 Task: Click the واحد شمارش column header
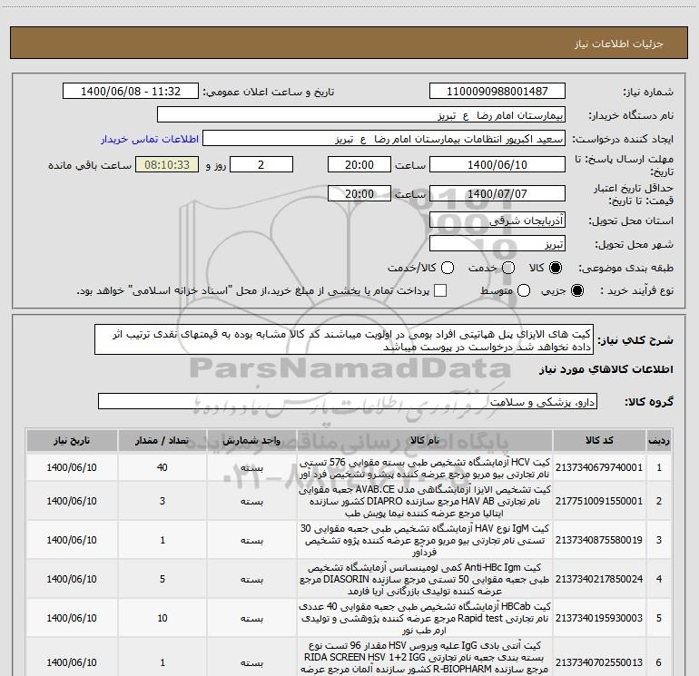[251, 441]
